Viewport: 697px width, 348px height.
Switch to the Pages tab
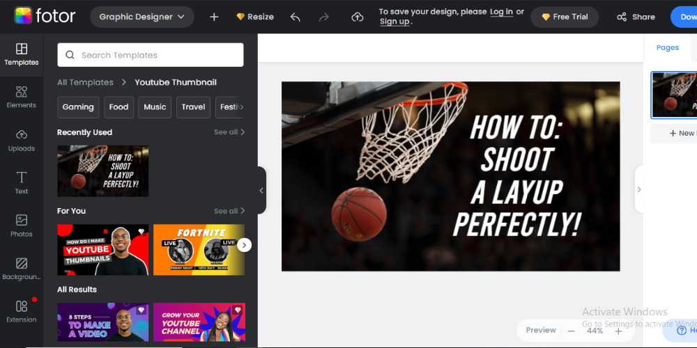[668, 47]
